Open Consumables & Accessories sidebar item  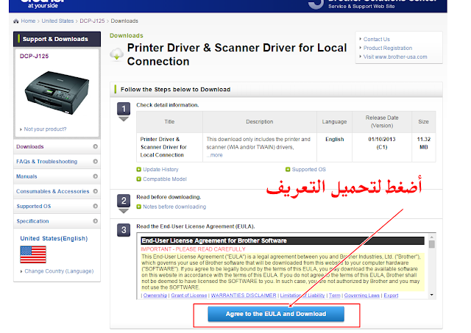(57, 191)
